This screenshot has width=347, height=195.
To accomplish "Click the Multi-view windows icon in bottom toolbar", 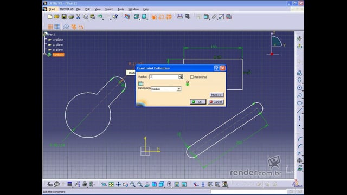I will pos(154,184).
